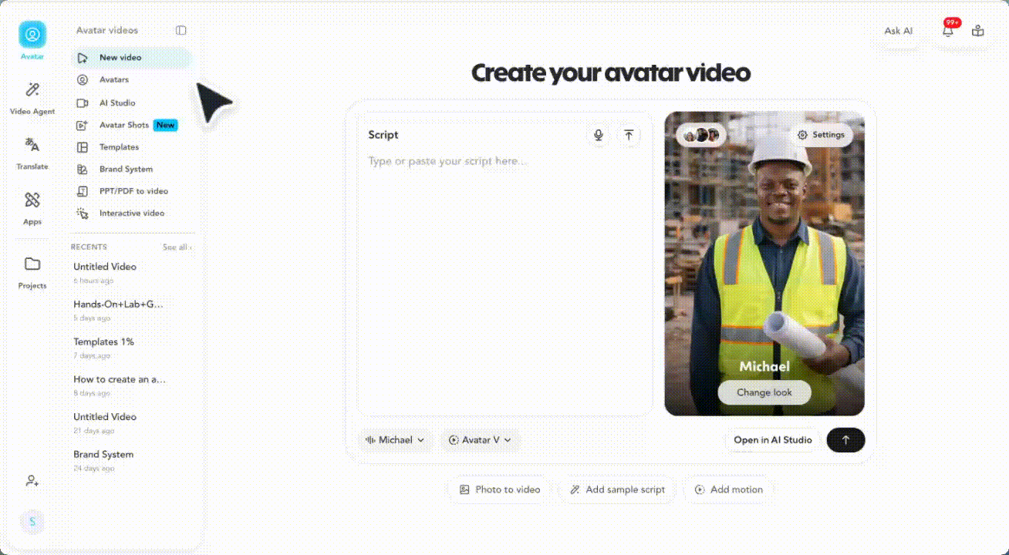
Task: Expand the Avatar V model dropdown
Action: (481, 440)
